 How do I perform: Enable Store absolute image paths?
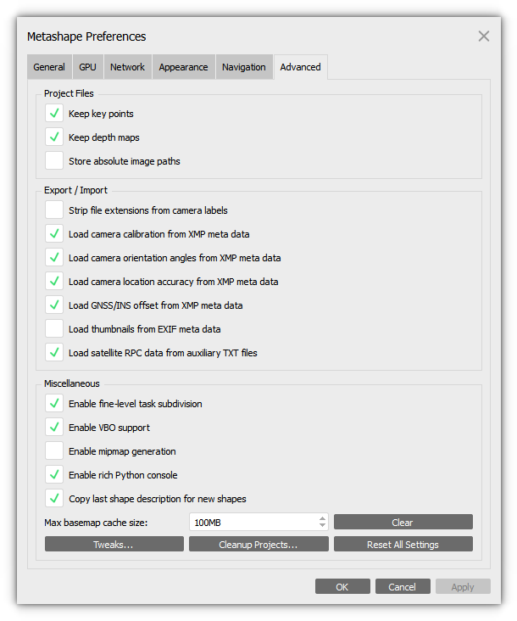tap(54, 161)
